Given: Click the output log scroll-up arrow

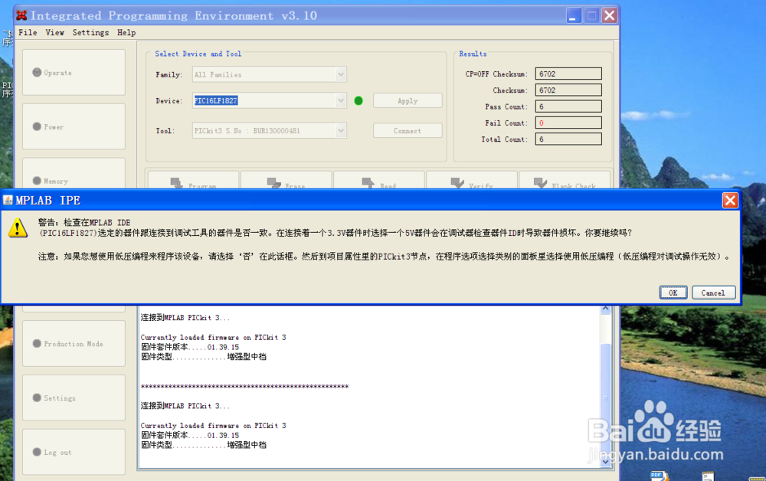Looking at the screenshot, I should (x=605, y=309).
